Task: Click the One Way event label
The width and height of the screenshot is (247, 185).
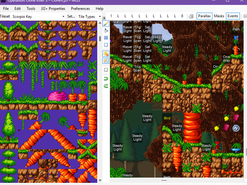Action: [226, 59]
